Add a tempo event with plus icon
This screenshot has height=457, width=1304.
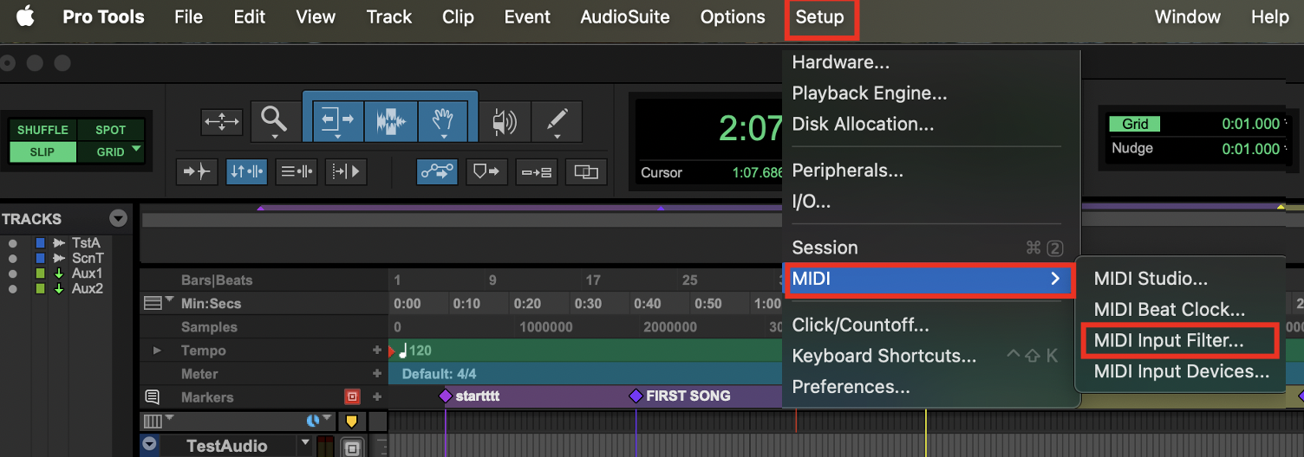(x=377, y=351)
